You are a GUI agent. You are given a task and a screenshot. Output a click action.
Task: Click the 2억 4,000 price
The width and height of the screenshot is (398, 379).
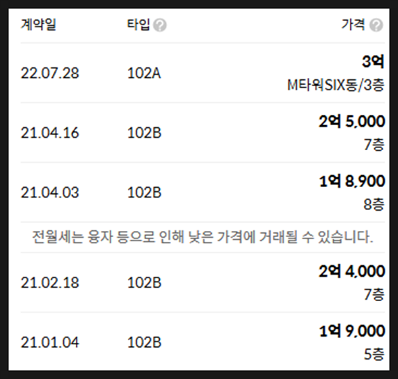pyautogui.click(x=352, y=271)
